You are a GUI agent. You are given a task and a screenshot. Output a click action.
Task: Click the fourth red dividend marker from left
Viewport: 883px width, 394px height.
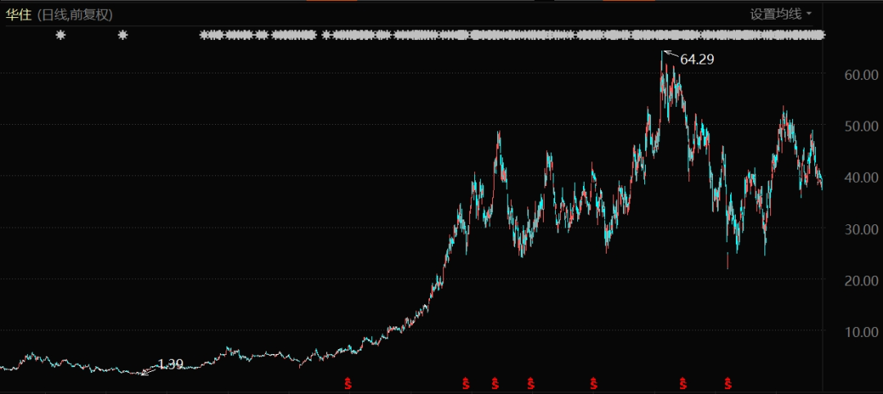531,383
